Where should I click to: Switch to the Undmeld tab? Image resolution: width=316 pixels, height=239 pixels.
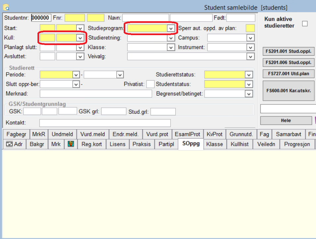pyautogui.click(x=62, y=134)
